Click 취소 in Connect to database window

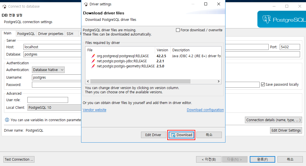pyautogui.click(x=290, y=160)
